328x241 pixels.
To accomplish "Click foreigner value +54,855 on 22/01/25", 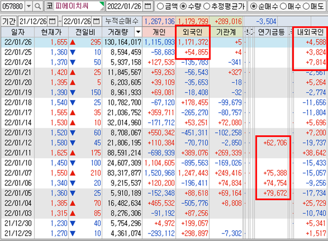I will click(196, 52).
